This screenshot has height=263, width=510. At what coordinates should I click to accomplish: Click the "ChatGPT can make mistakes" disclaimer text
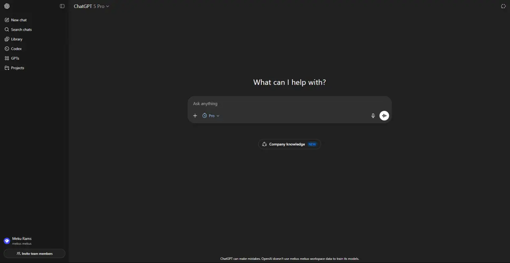pyautogui.click(x=290, y=259)
